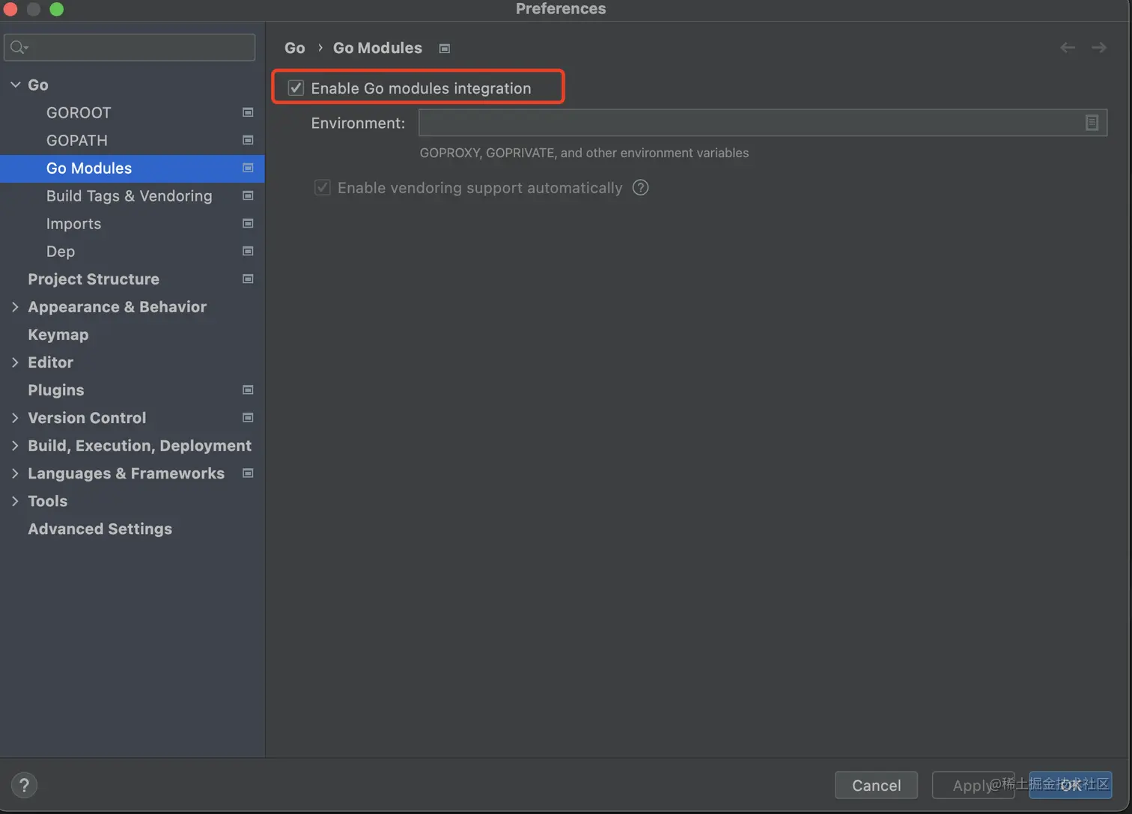Click the project-level icon beside GOPATH
1132x814 pixels.
pos(248,140)
